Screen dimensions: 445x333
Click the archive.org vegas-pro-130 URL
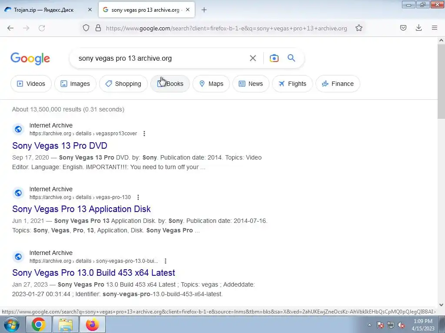tap(80, 197)
